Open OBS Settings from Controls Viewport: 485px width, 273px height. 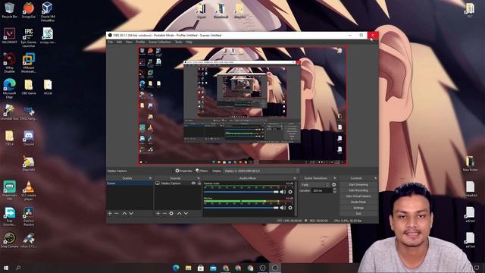[358, 208]
